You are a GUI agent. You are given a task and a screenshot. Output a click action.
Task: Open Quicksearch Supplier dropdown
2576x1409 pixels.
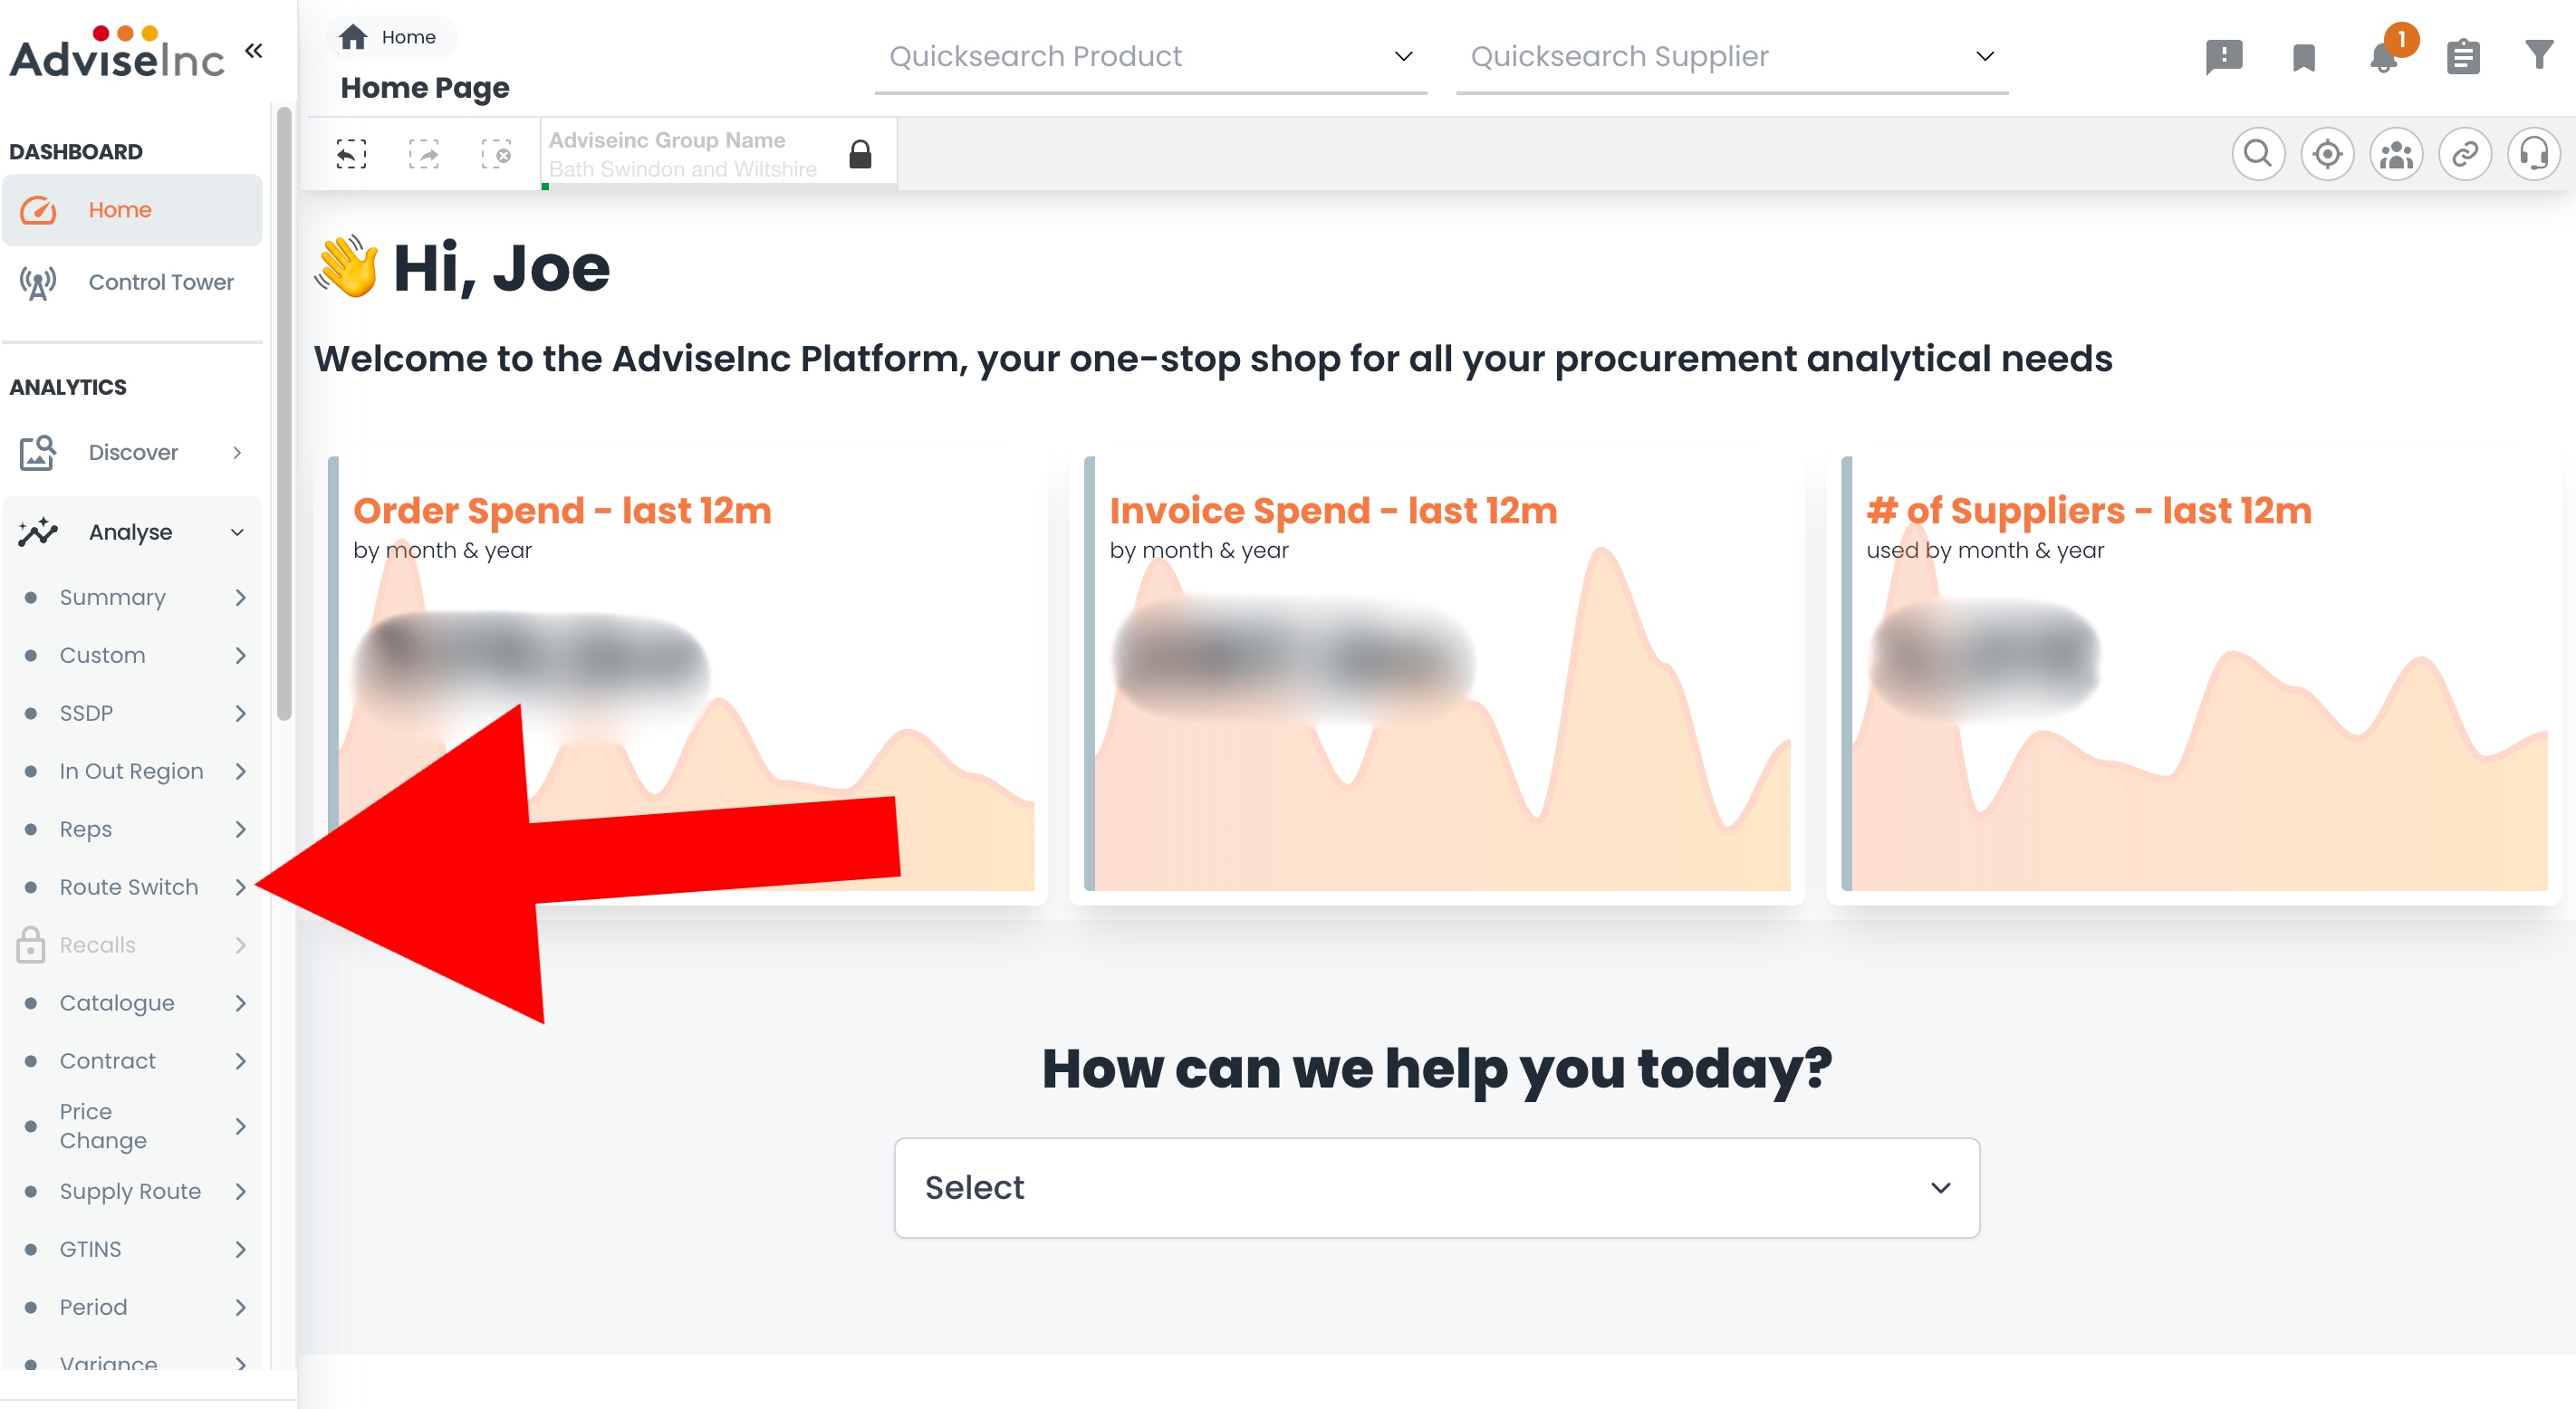point(1732,57)
